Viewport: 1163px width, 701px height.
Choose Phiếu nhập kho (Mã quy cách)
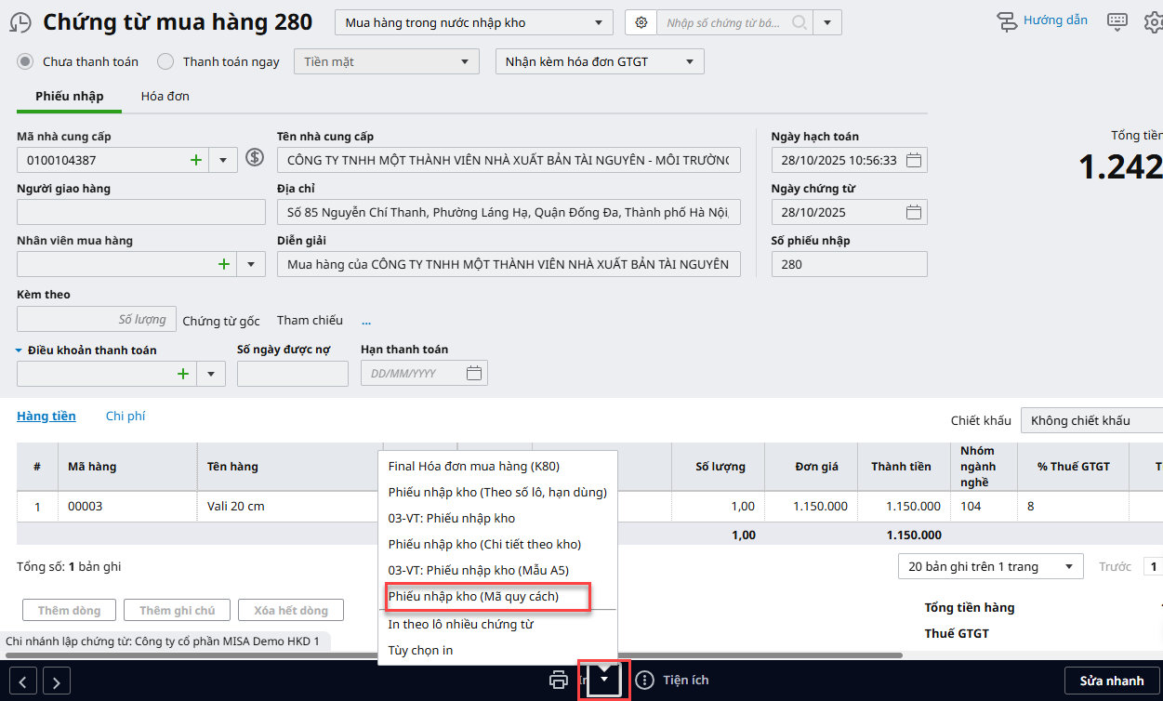pos(473,596)
